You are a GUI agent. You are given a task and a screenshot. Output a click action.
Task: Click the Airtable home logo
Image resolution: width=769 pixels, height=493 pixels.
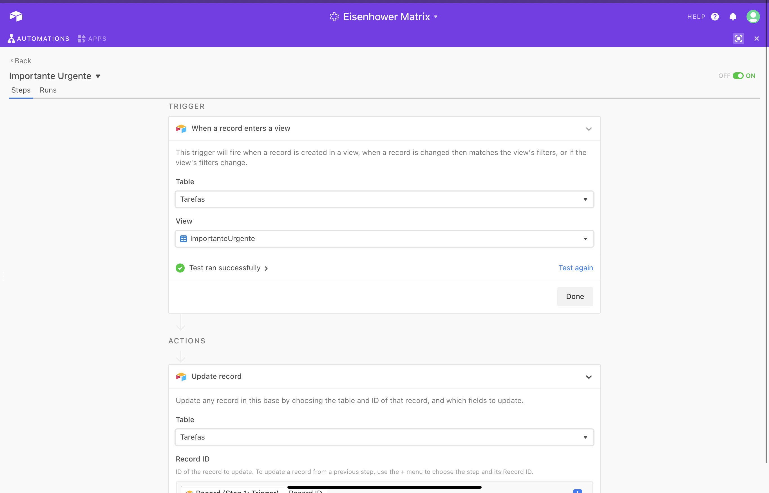pos(16,16)
